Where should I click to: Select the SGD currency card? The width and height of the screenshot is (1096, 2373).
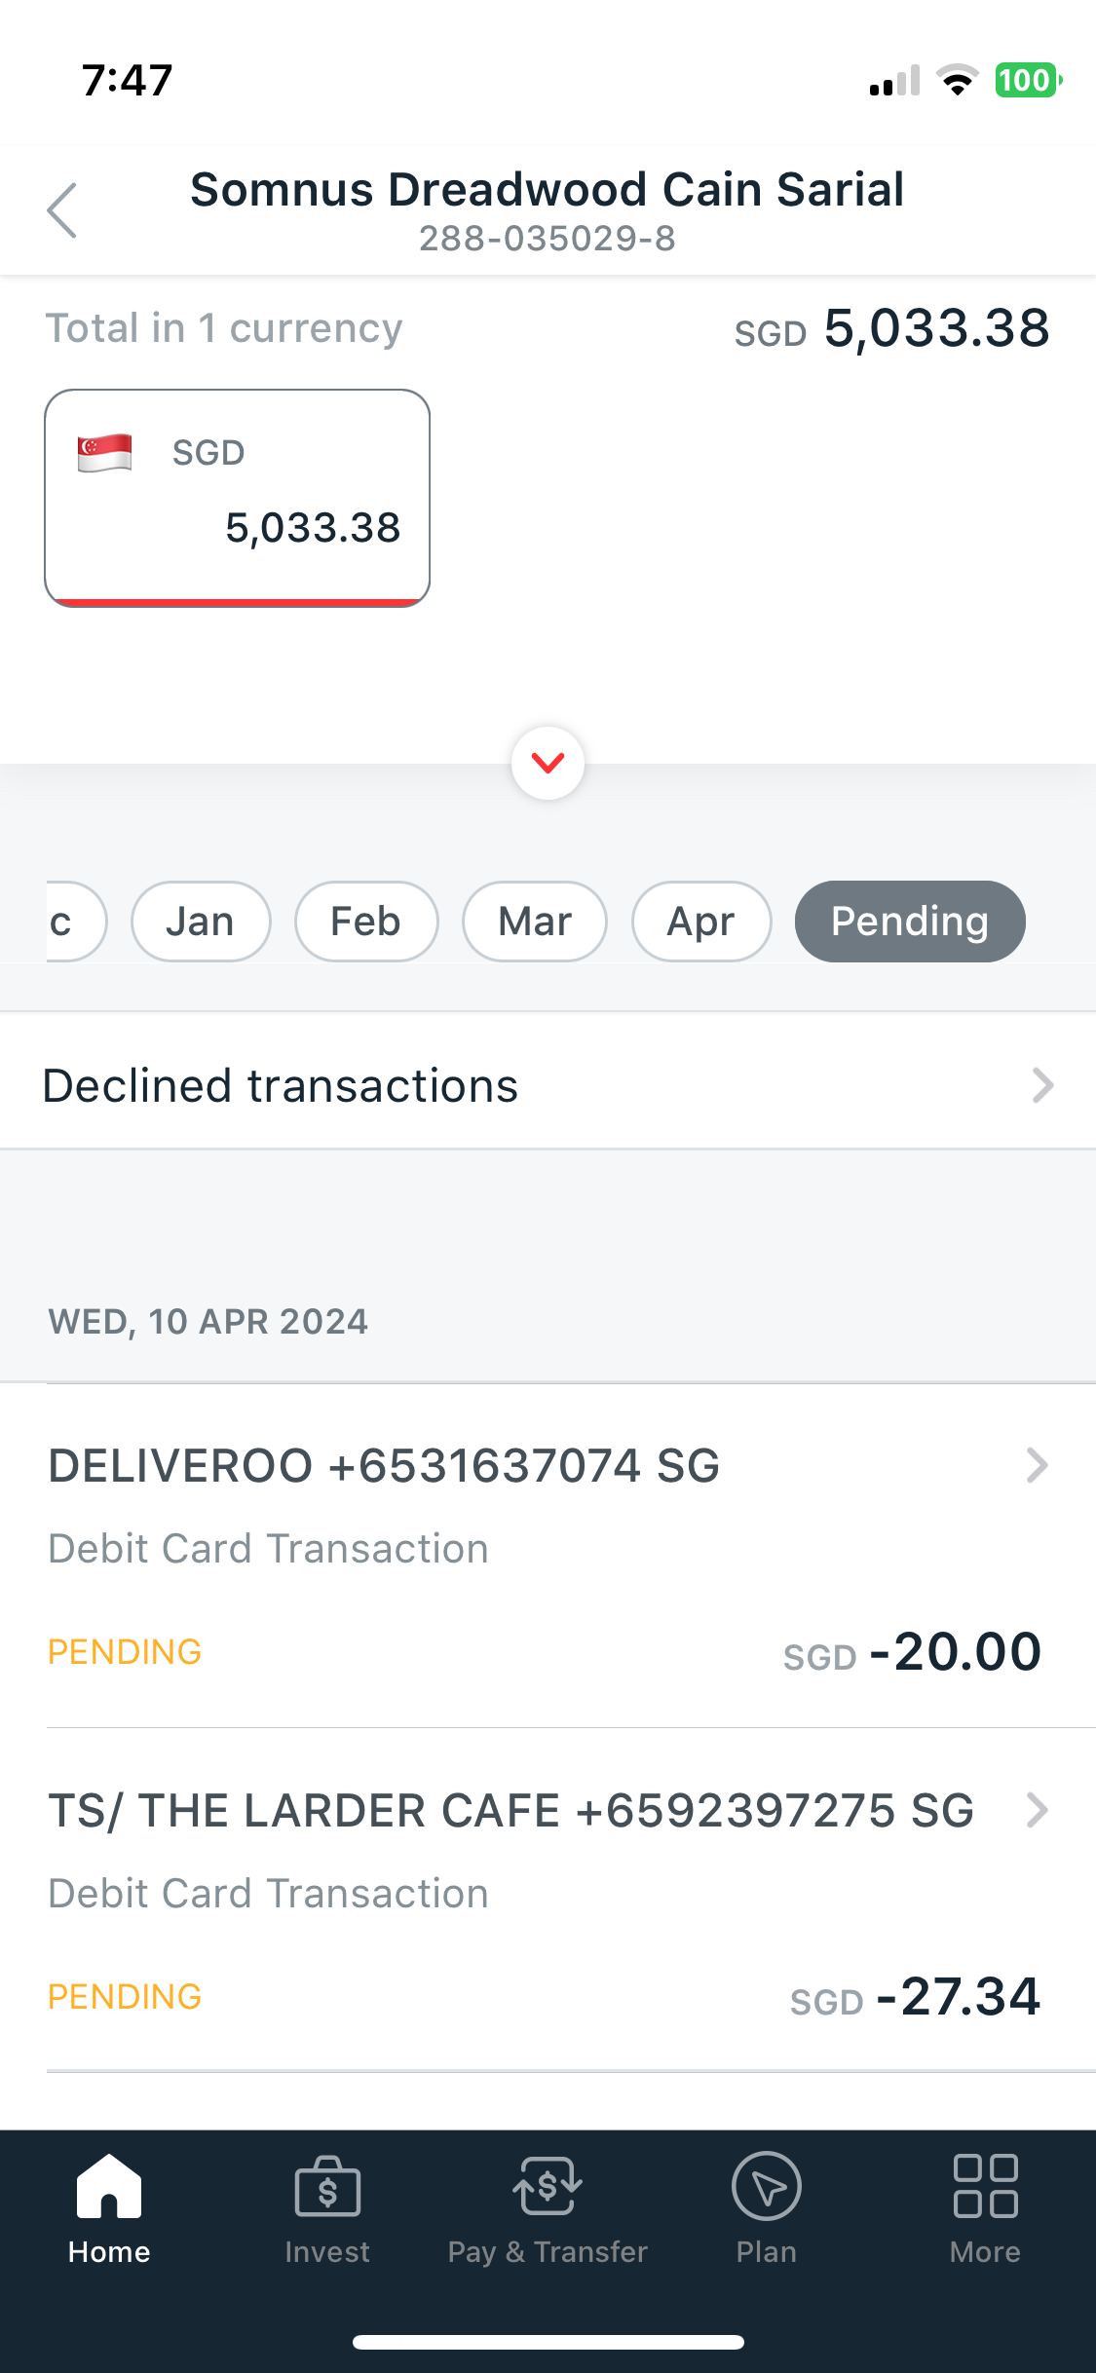[x=237, y=498]
